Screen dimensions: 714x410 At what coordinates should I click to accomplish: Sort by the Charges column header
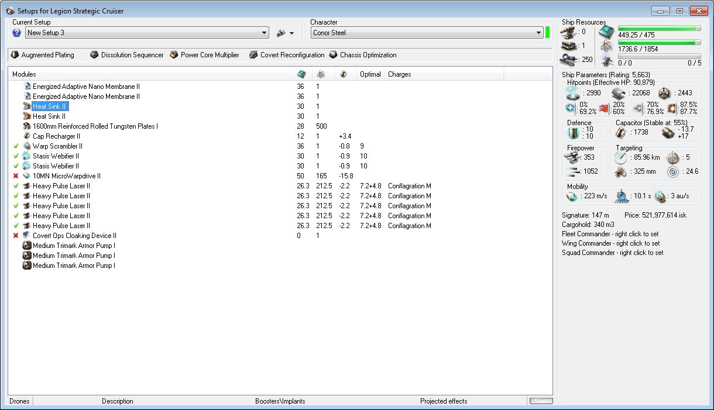click(444, 74)
